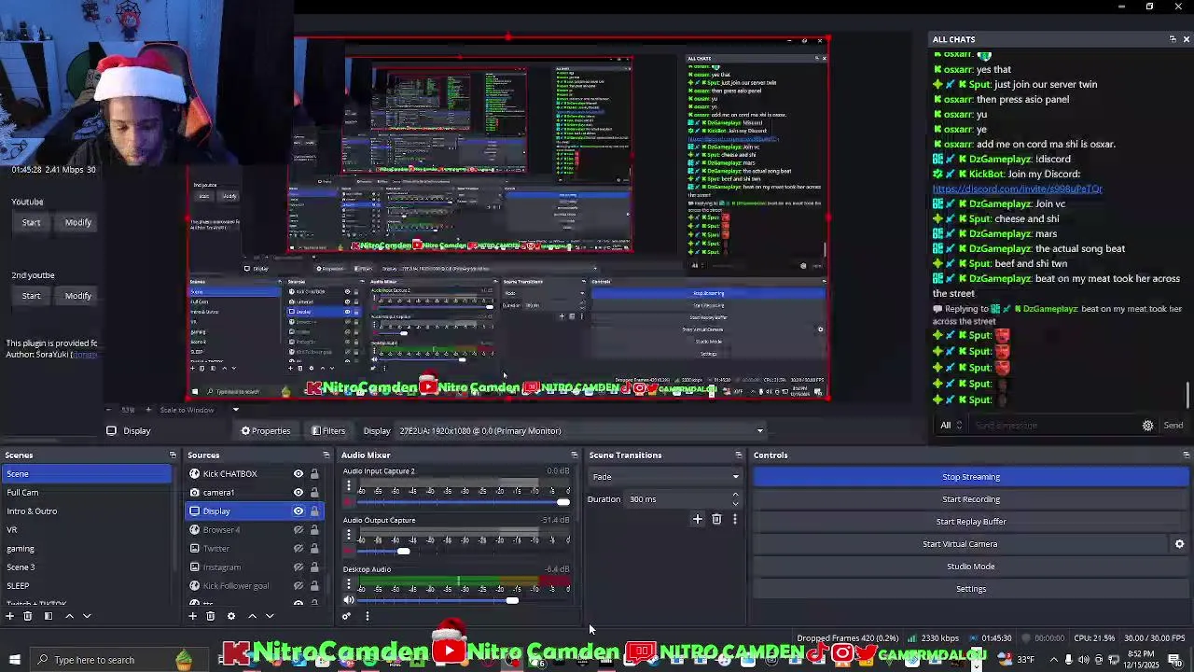Viewport: 1194px width, 672px height.
Task: Move source up in Sources list
Action: [x=252, y=616]
